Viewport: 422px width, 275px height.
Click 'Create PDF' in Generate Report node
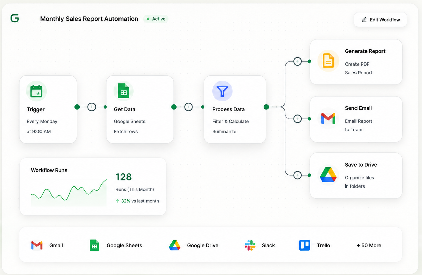click(357, 64)
